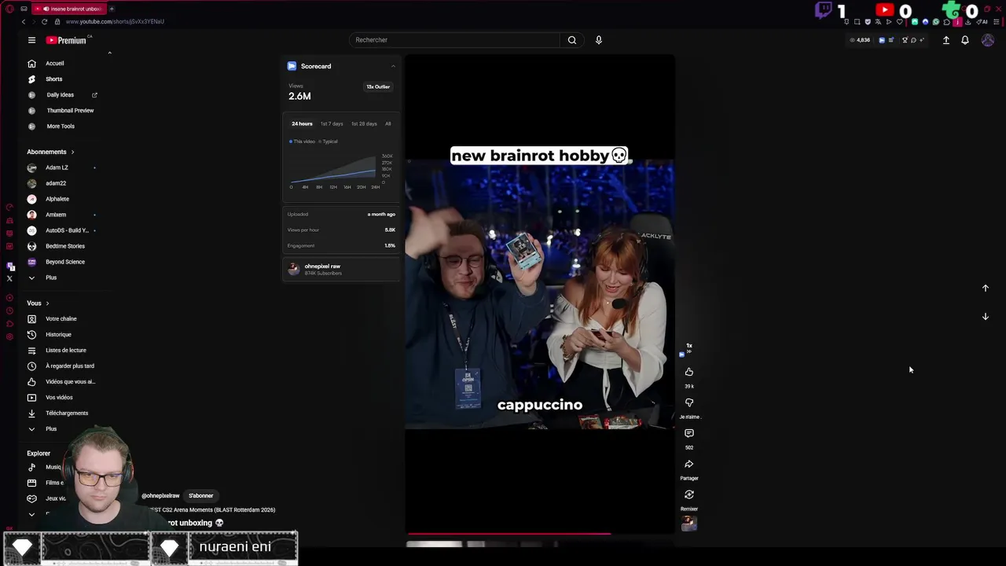Viewport: 1006px width, 566px height.
Task: Click the 13x Outlier badge
Action: coord(378,87)
